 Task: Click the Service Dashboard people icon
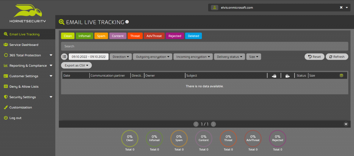(x=6, y=45)
